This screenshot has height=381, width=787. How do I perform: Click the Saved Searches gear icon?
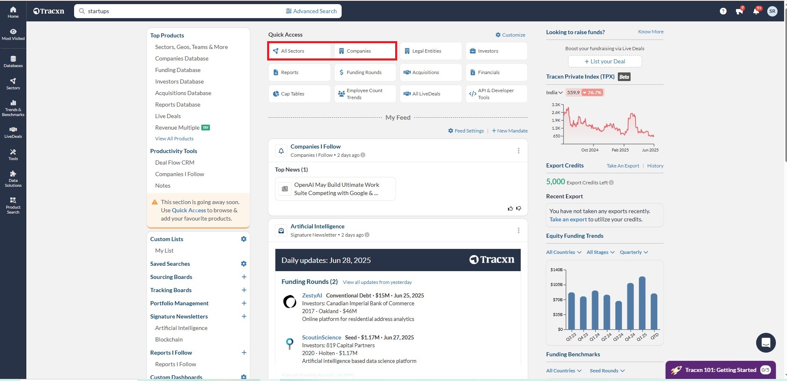(244, 264)
